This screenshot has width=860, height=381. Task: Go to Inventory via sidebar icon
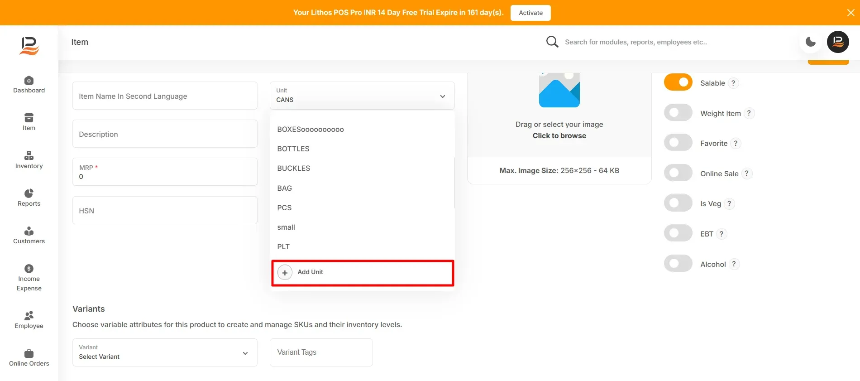(x=29, y=156)
